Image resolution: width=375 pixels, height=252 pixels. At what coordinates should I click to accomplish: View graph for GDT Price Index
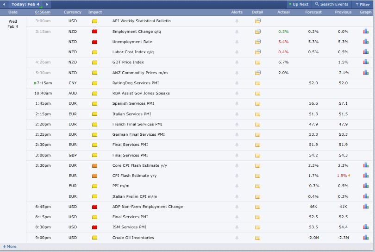[365, 62]
